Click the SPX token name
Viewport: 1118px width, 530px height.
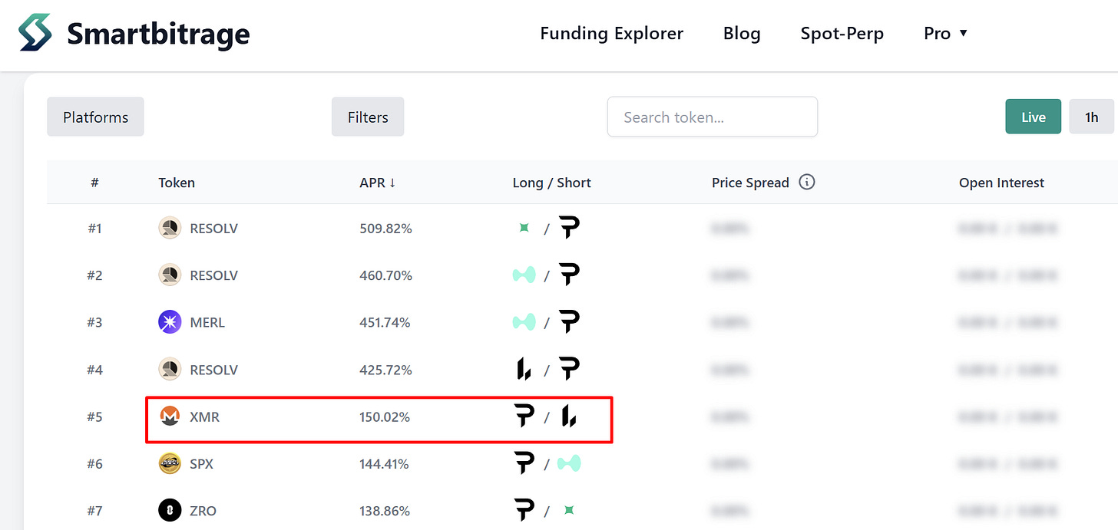[x=202, y=464]
